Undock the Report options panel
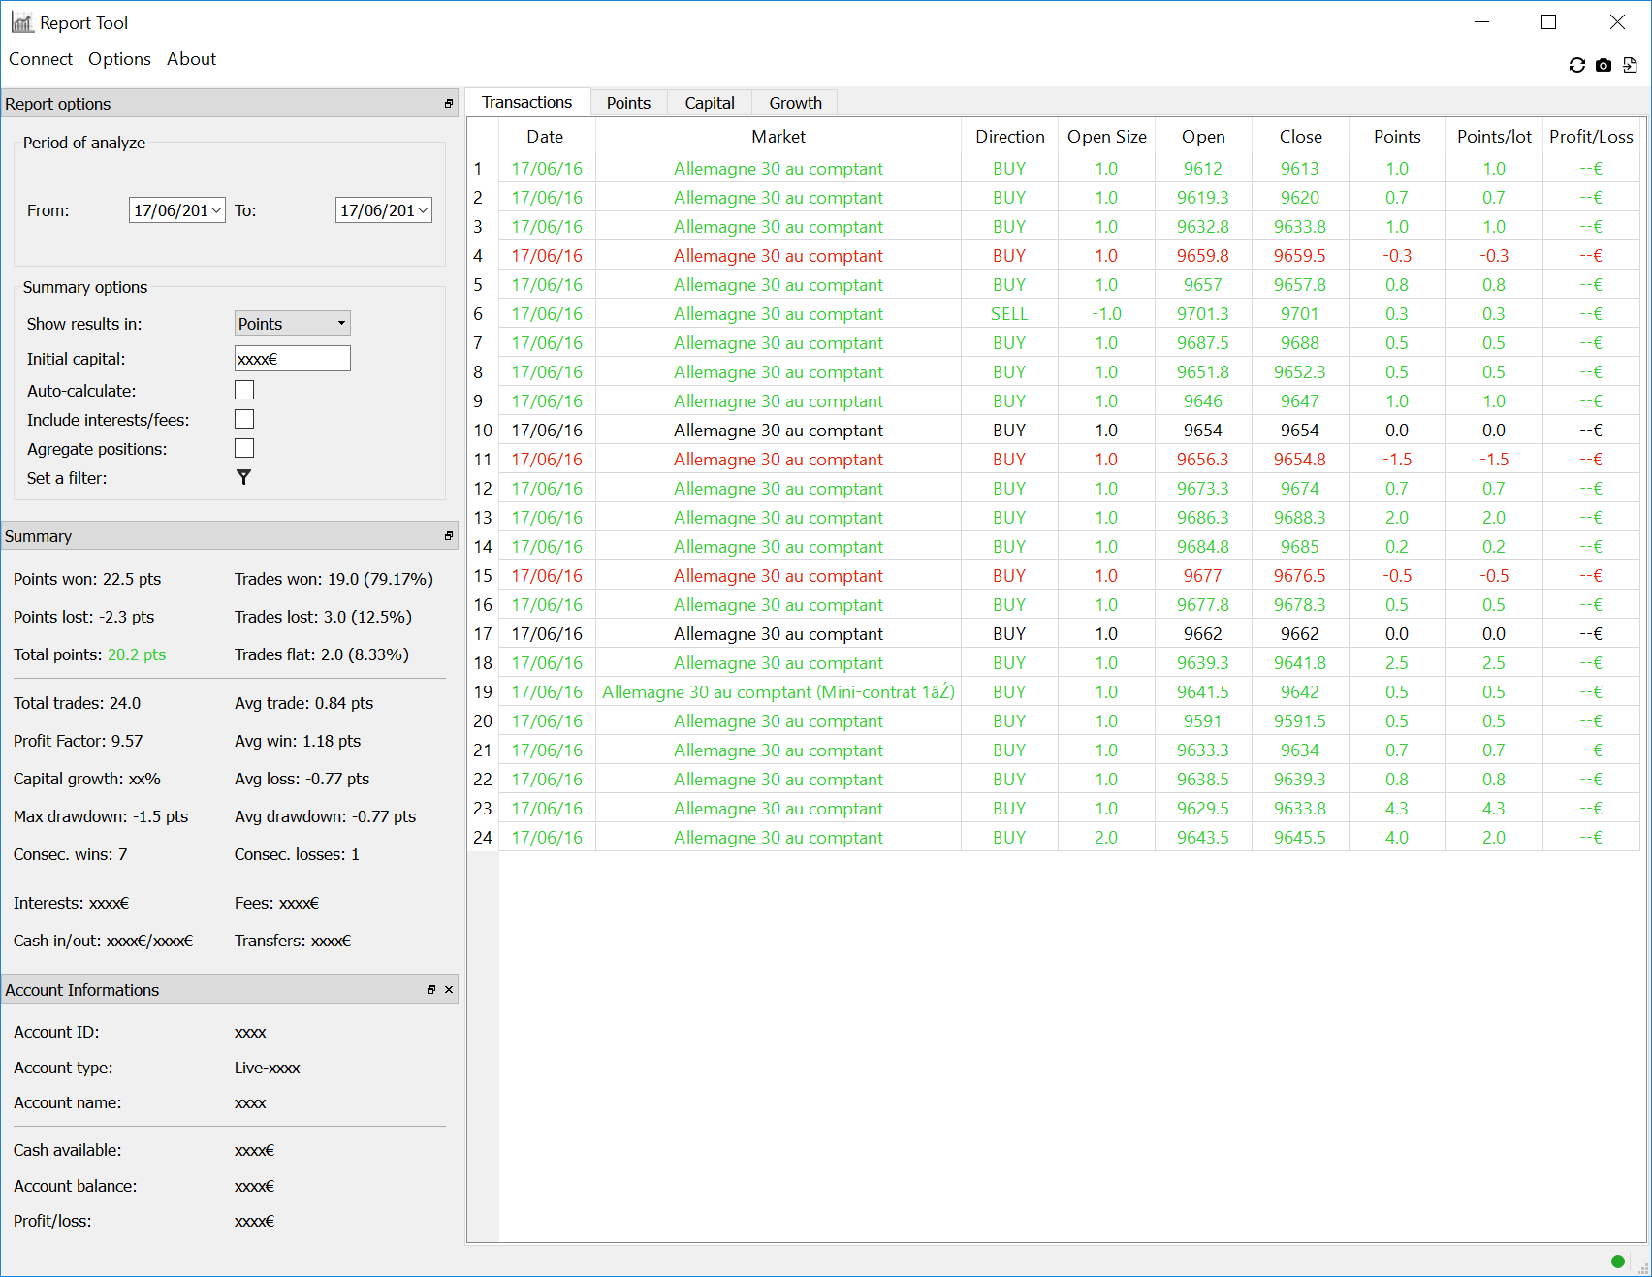This screenshot has width=1652, height=1277. tap(448, 104)
